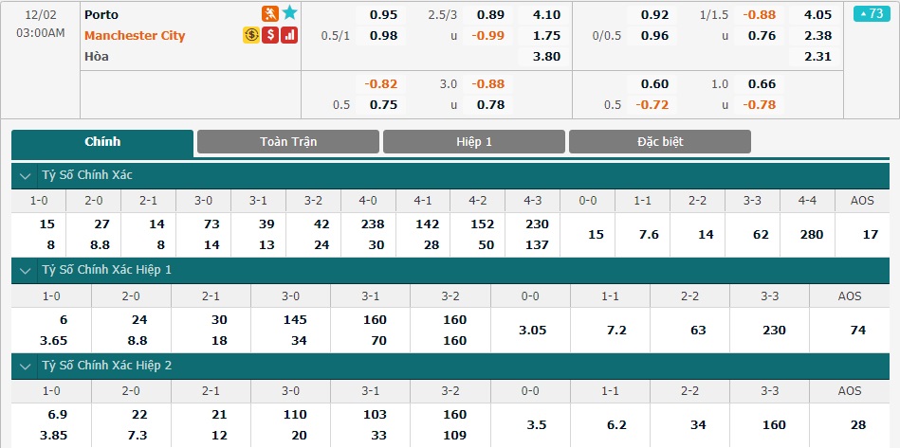Select full-time 4-4 score odds 280

[808, 234]
